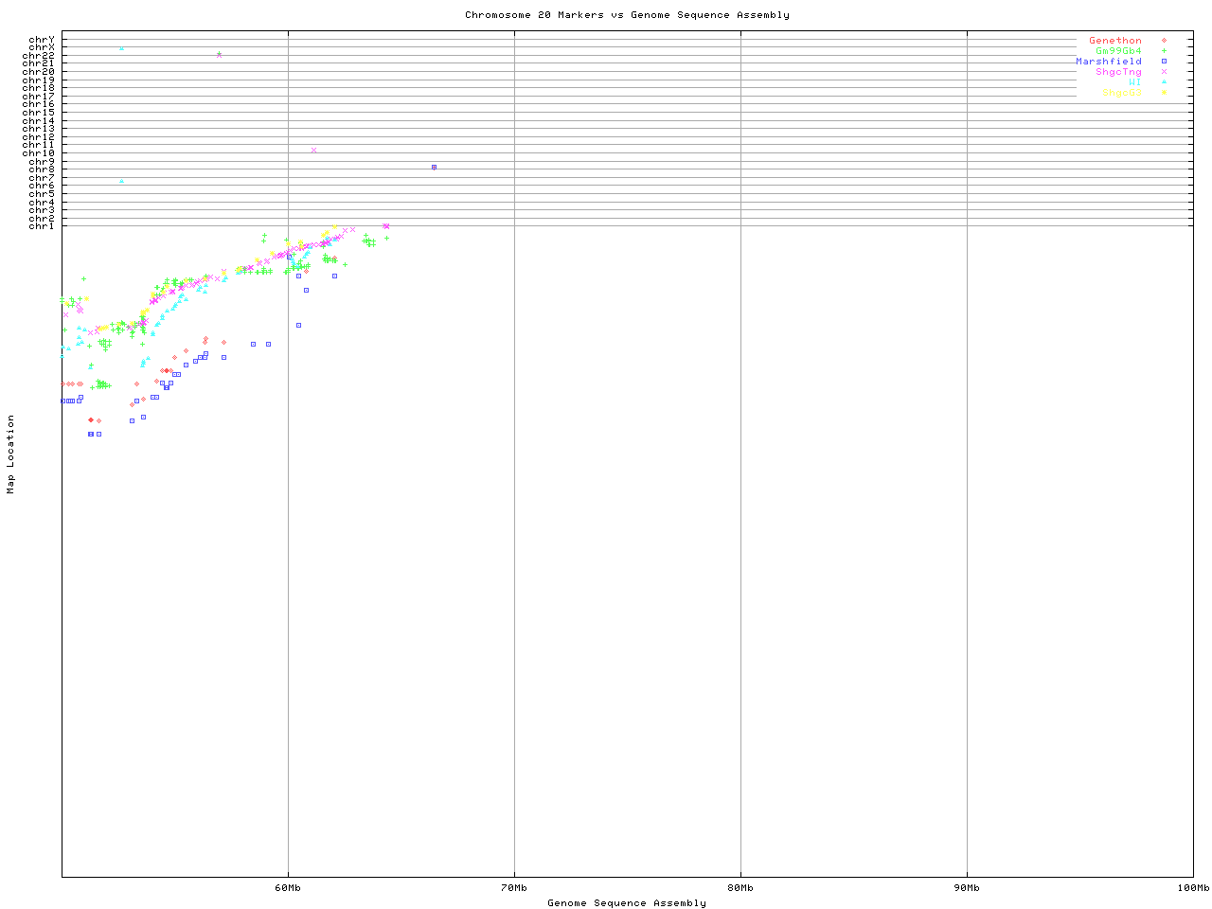
Task: Click the red Genethon diamond legend marker
Action: coord(1164,41)
